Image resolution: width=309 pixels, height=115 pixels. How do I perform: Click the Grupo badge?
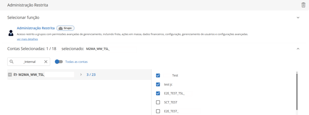[x=65, y=28]
